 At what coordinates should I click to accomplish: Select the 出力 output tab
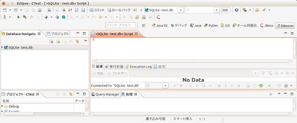[160, 67]
